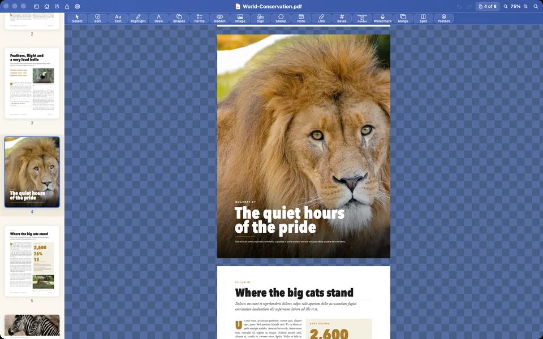Screen dimensions: 543x339
Task: Open the Watermark tool
Action: click(x=383, y=19)
